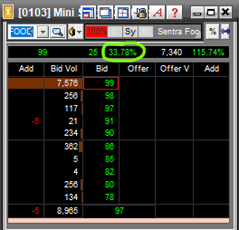
Task: Close the Mini window
Action: pyautogui.click(x=225, y=13)
